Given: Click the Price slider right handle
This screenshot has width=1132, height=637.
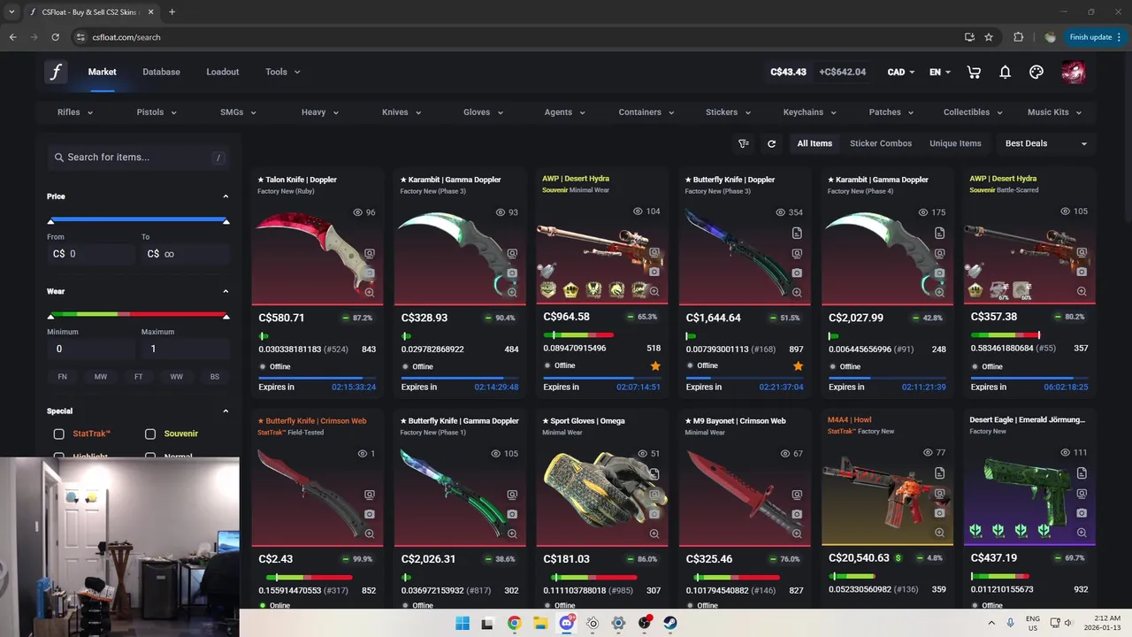Looking at the screenshot, I should (x=226, y=221).
